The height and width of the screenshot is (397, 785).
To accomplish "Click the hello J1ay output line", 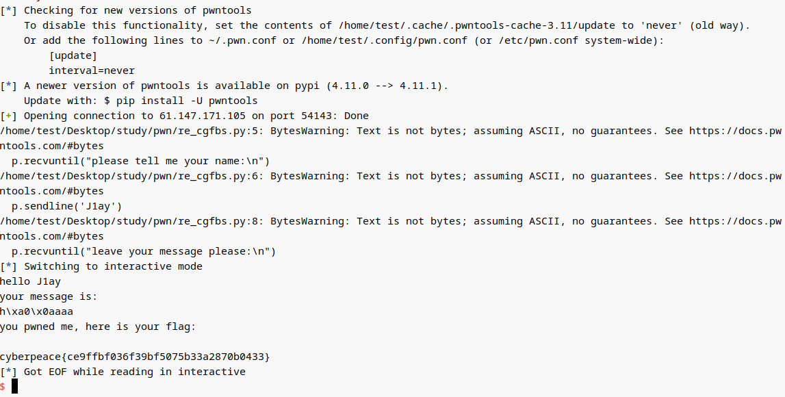I will pyautogui.click(x=30, y=281).
